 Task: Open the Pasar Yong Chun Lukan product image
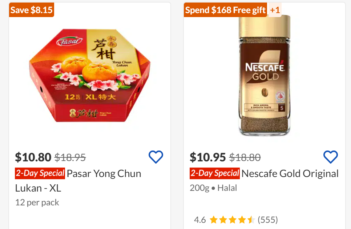[90, 76]
